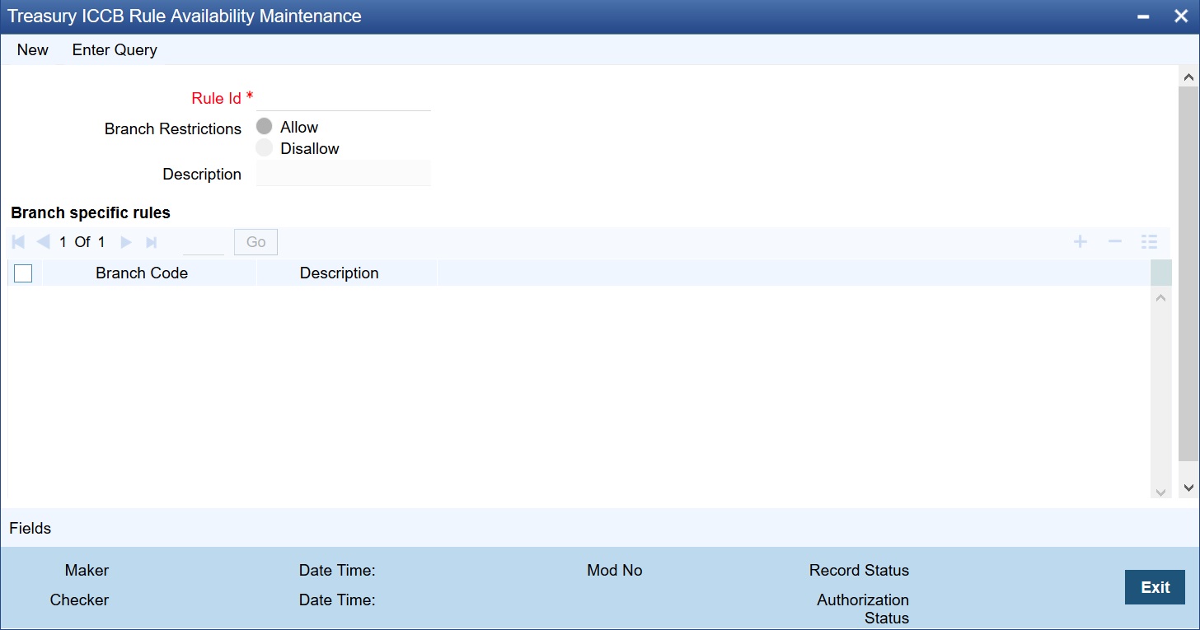The width and height of the screenshot is (1200, 630).
Task: Close the window with the X icon
Action: click(x=1181, y=16)
